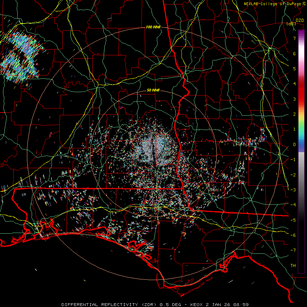Click the 3 value on the scale
Viewport: 307px width, 307px height.
click(x=294, y=99)
